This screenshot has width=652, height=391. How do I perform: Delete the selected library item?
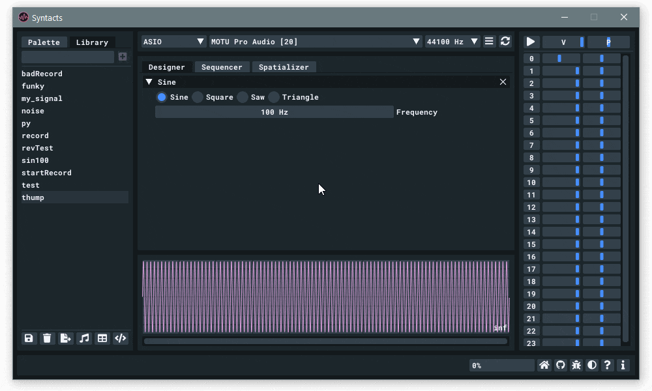(x=47, y=338)
